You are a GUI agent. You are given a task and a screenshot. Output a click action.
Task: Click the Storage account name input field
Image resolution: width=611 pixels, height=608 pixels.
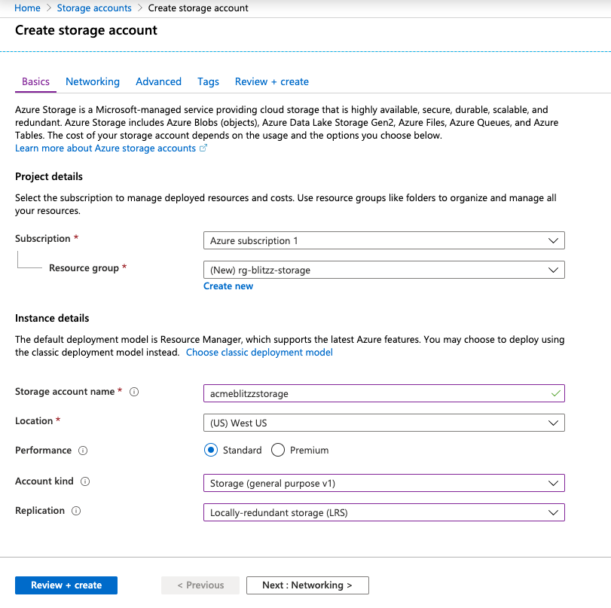coord(383,393)
